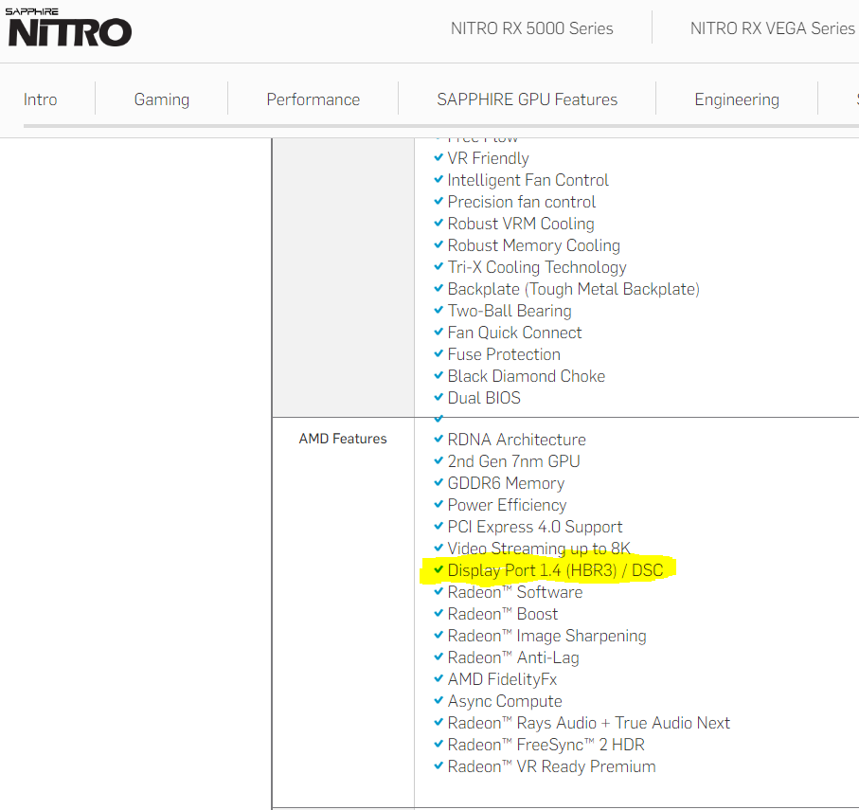The image size is (859, 810).
Task: Select Robust VRM Cooling item
Action: (521, 224)
